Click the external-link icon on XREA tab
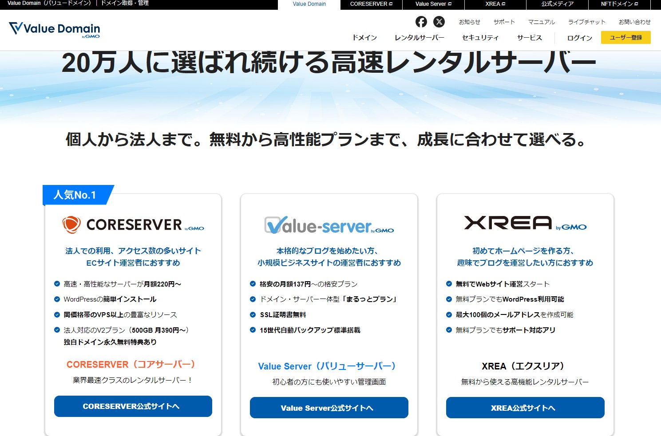 coord(503,4)
